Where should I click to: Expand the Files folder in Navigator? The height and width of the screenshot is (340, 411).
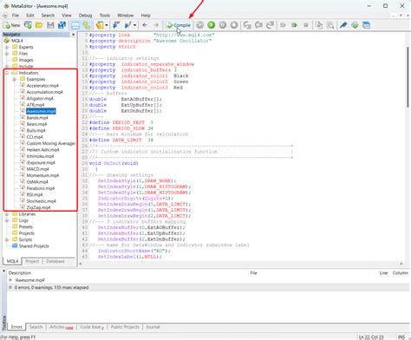click(x=7, y=54)
